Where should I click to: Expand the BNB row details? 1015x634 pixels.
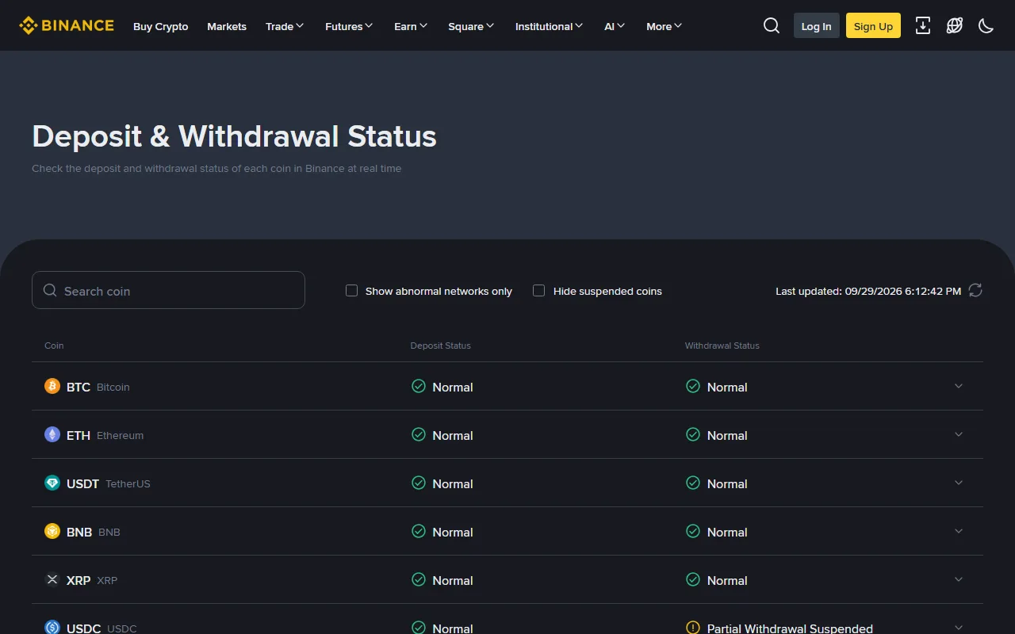959,531
